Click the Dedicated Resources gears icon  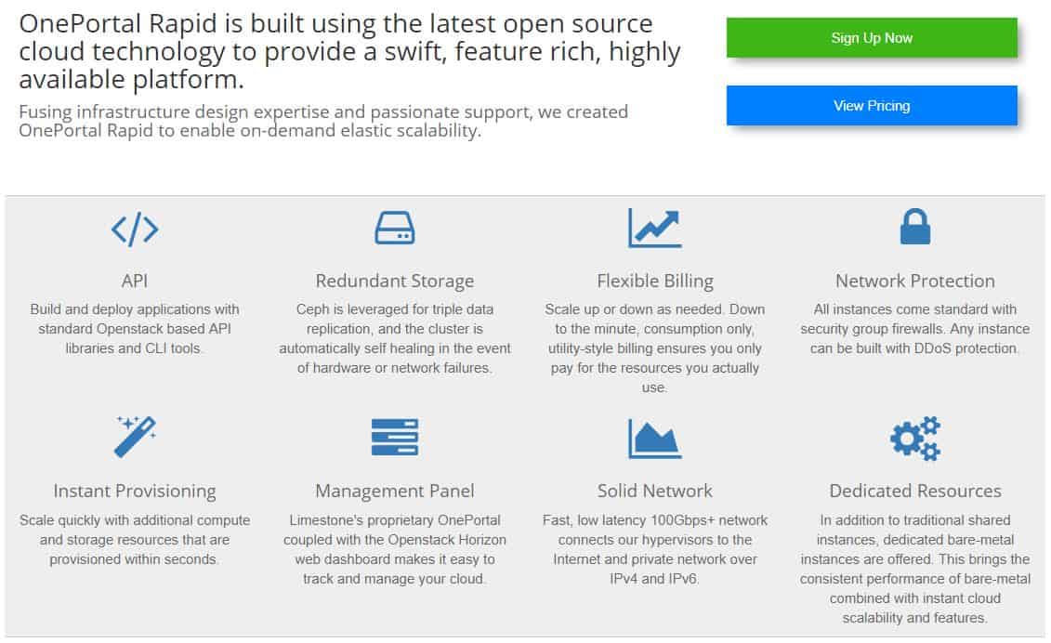tap(915, 439)
